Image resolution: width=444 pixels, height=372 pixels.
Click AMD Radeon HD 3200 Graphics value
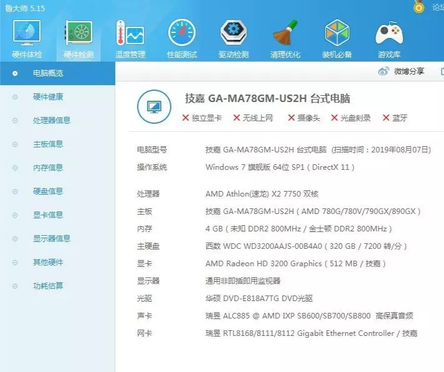click(295, 263)
